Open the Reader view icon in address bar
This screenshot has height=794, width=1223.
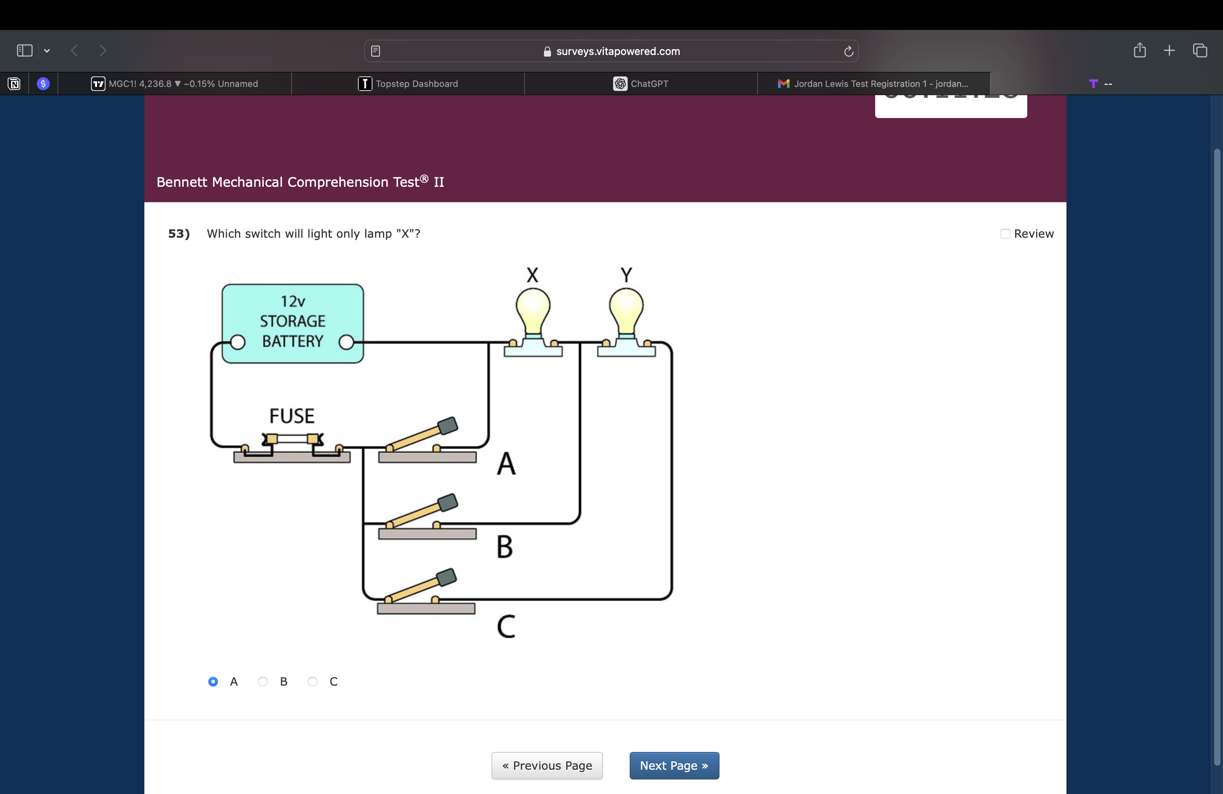coord(376,51)
